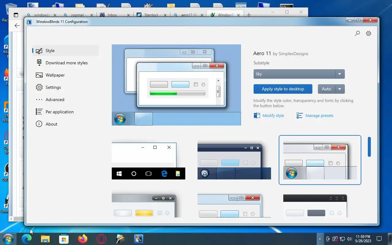392x245 pixels.
Task: Click the paint brush app taskbar icon
Action: click(x=120, y=239)
